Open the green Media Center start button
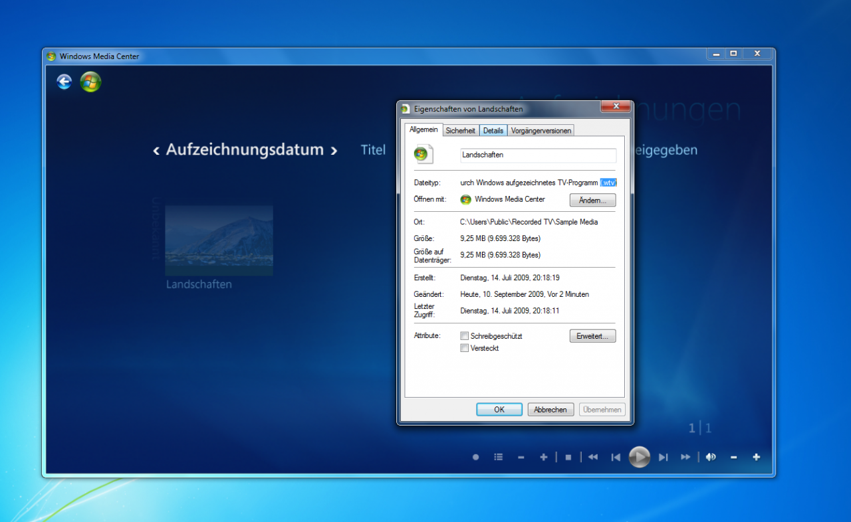The height and width of the screenshot is (522, 851). (x=90, y=82)
